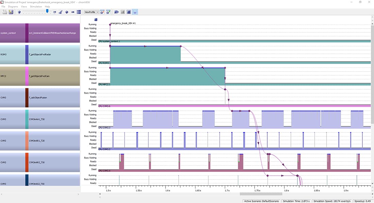
Task: Click the print icon in the toolbar
Action: (5, 12)
